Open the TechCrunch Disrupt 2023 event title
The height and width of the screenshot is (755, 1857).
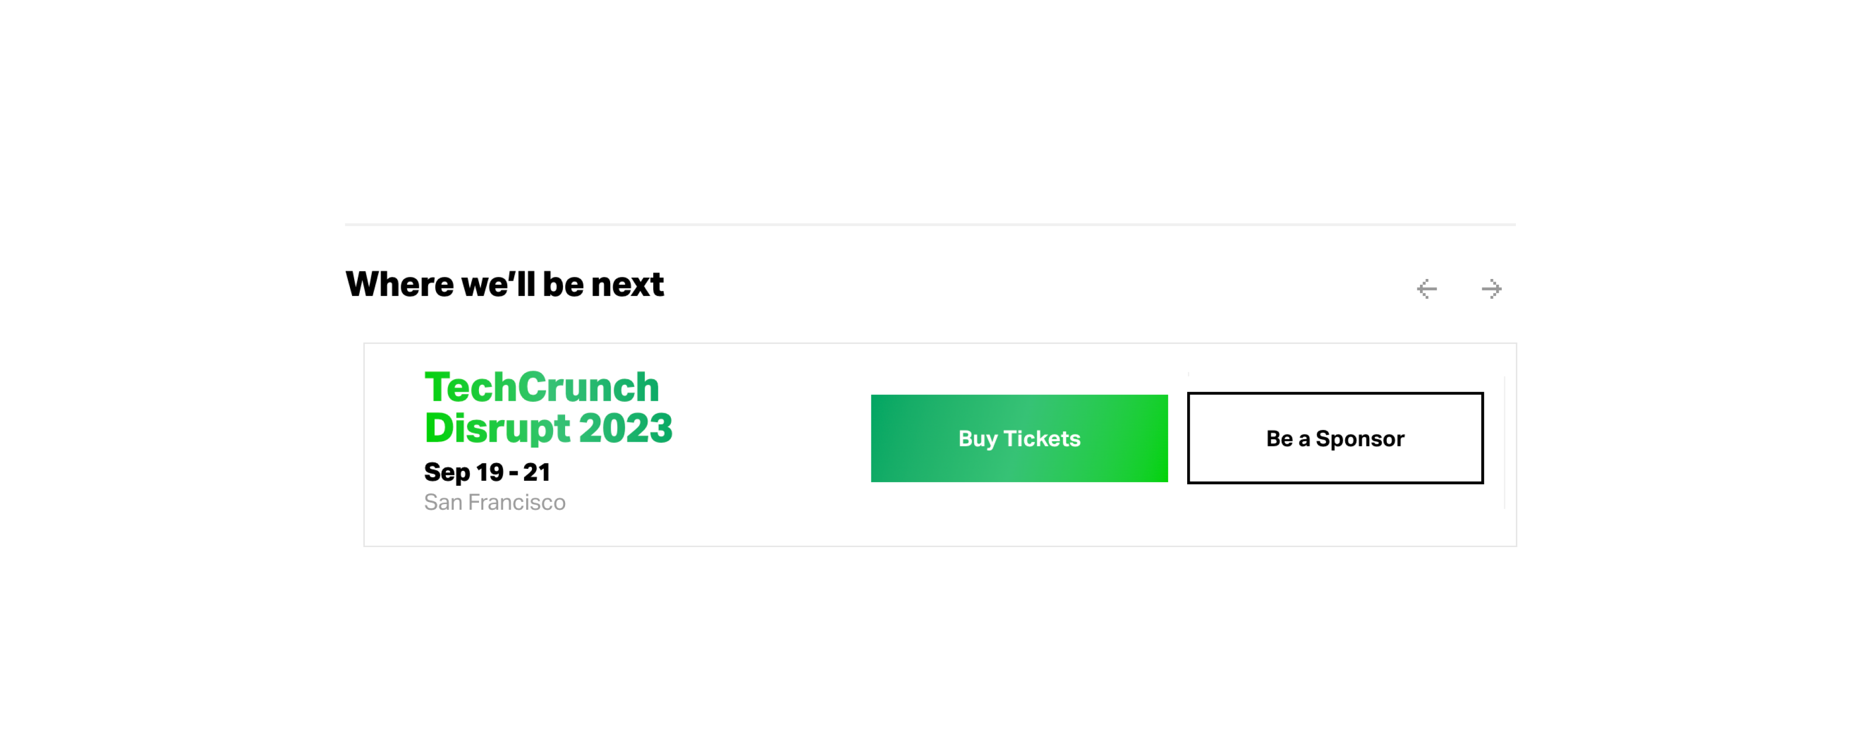tap(548, 408)
